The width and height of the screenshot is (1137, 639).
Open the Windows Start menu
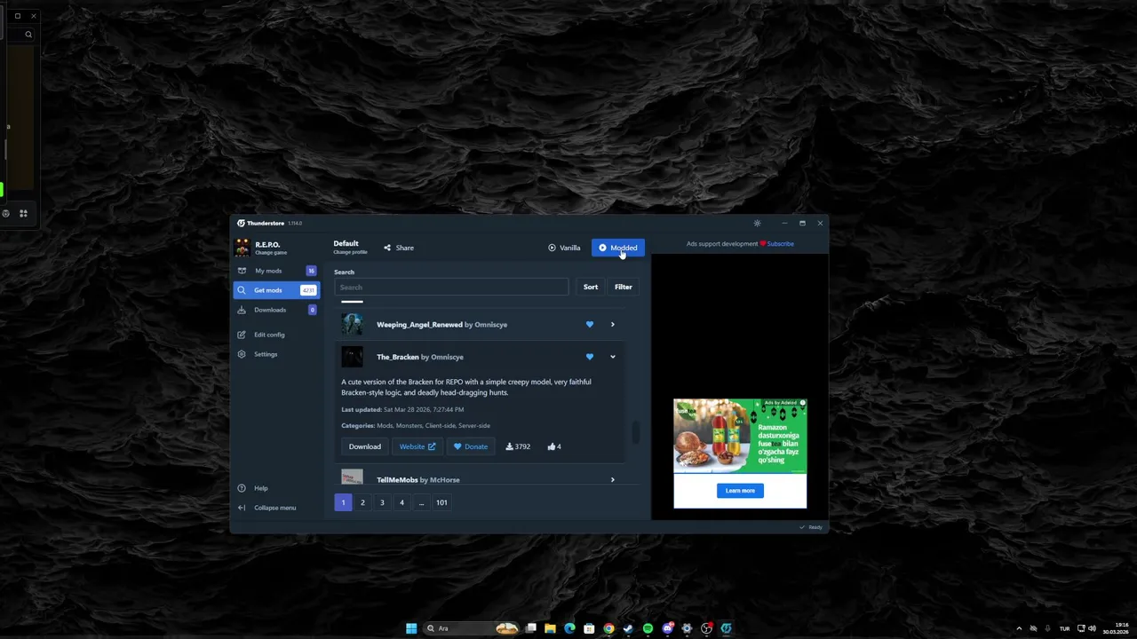(411, 628)
